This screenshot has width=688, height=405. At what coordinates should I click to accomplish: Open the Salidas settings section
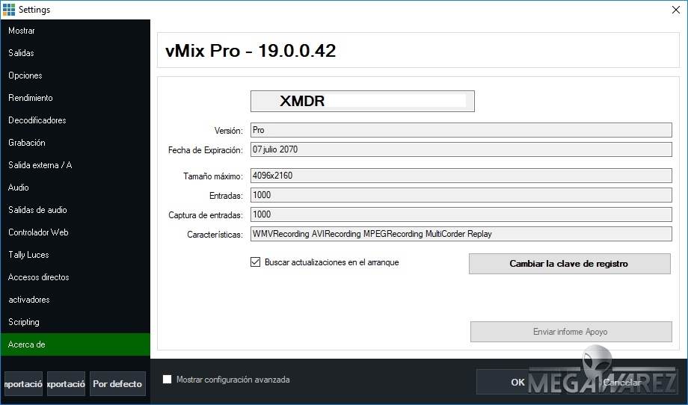click(75, 53)
